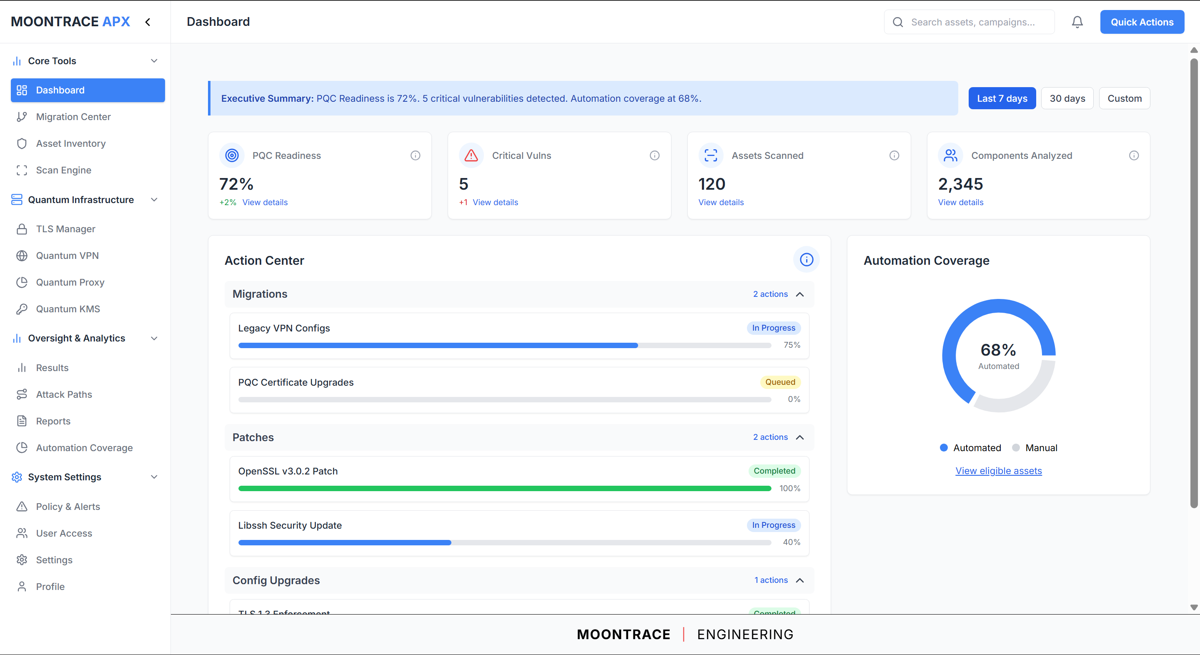Open the Dashboard menu item
The height and width of the screenshot is (655, 1200).
[x=88, y=90]
